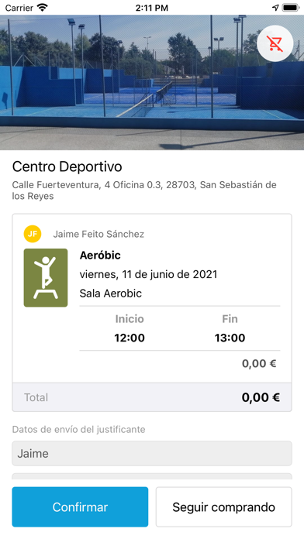The width and height of the screenshot is (304, 539).
Task: Tap the Aeróbic activity title
Action: (x=100, y=255)
